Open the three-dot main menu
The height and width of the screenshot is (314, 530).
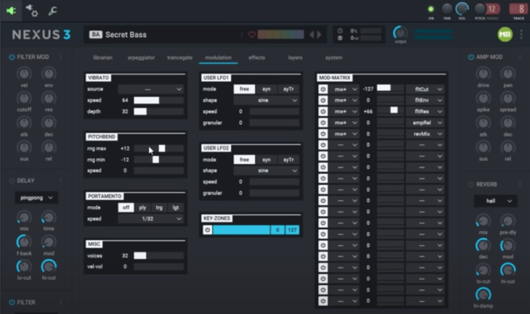tap(522, 34)
